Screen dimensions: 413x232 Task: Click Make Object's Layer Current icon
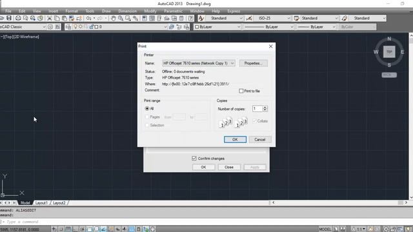coord(172,27)
